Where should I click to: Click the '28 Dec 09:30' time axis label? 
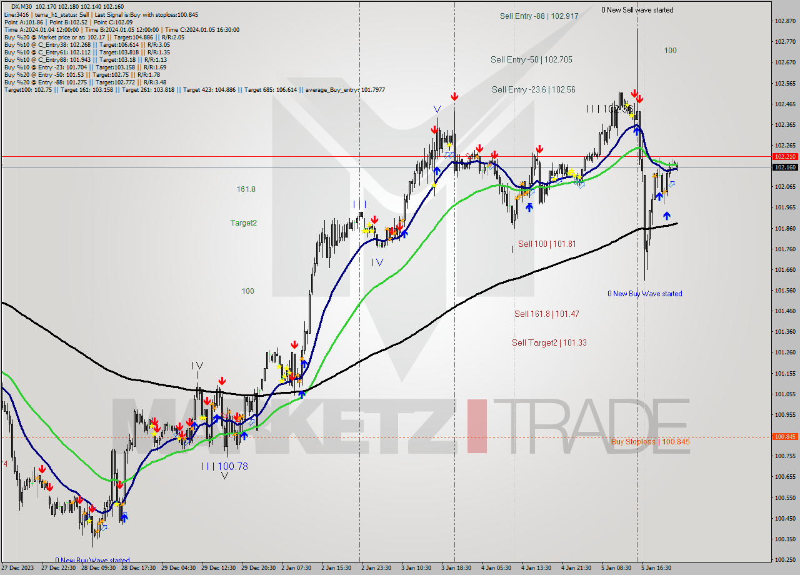[99, 568]
